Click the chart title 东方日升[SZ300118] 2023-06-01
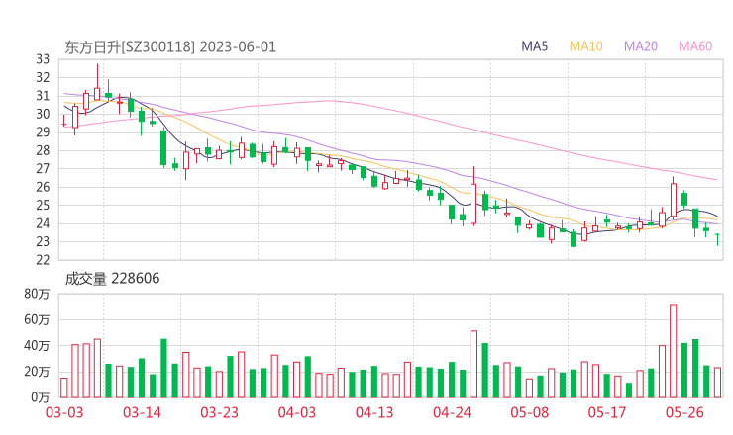 170,47
